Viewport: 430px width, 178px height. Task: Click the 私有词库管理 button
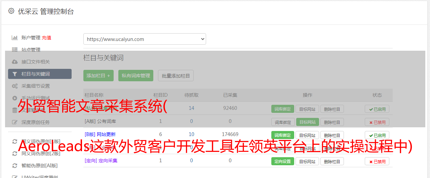click(136, 76)
